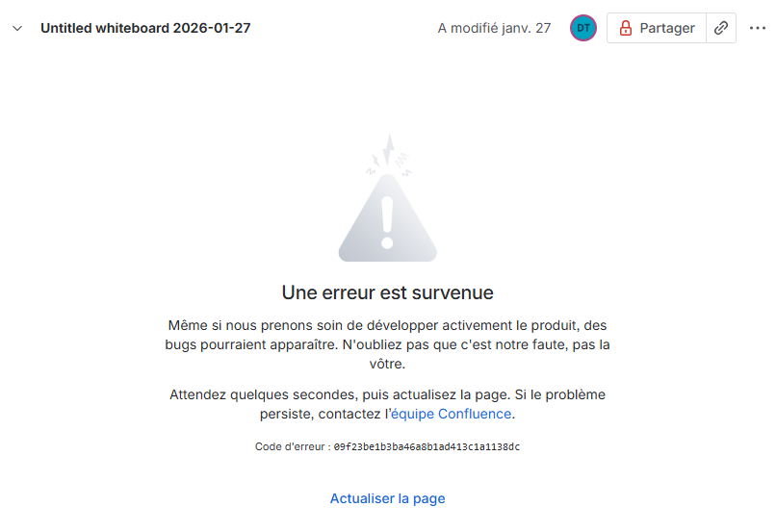Open the A modifié janv. 27 history info
The width and height of the screenshot is (776, 532).
click(494, 28)
